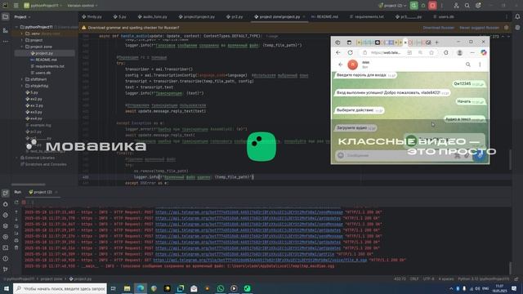Image resolution: width=523 pixels, height=294 pixels.
Task: Show more tool windows ellipsis in left bar
Action: coord(6,42)
